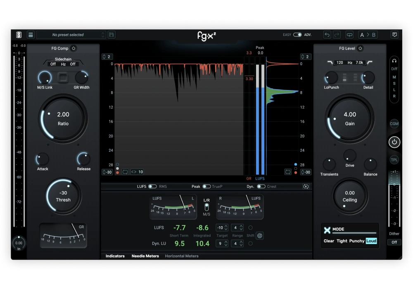Switch the EASY / ADV. mode toggle
Viewport: 413px width, 289px height.
pyautogui.click(x=297, y=35)
